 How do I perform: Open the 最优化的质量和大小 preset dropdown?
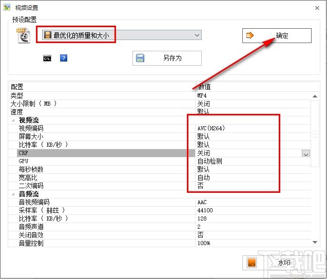(122, 35)
